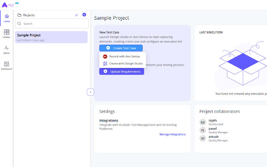Image resolution: width=267 pixels, height=167 pixels.
Task: Expand the Create Test Case dropdown
Action: pyautogui.click(x=121, y=48)
